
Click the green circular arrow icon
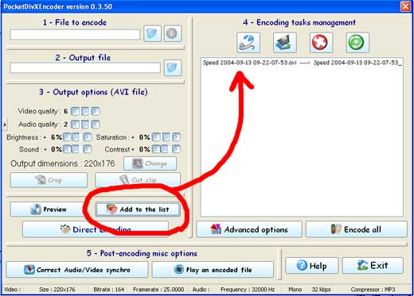tap(357, 43)
